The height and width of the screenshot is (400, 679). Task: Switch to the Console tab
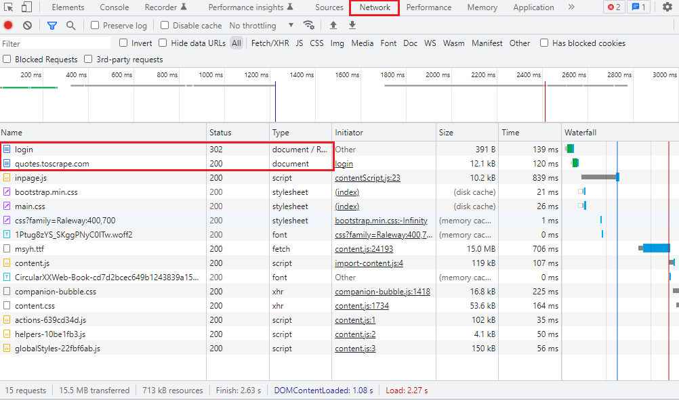[x=115, y=7]
